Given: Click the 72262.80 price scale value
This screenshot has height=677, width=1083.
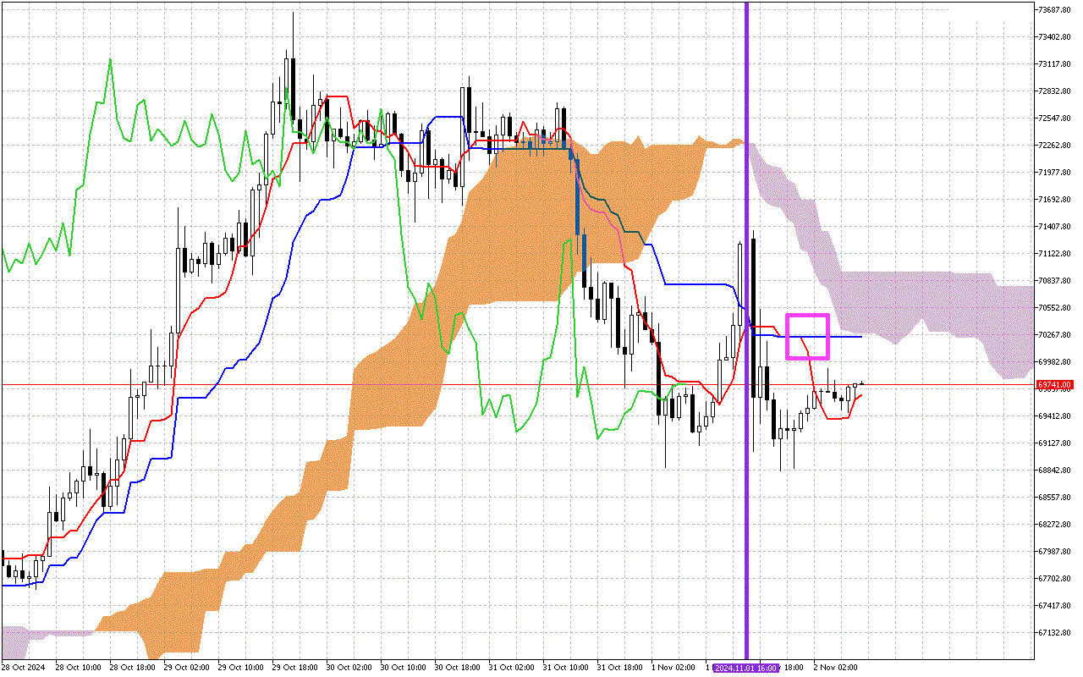Looking at the screenshot, I should pyautogui.click(x=1054, y=146).
